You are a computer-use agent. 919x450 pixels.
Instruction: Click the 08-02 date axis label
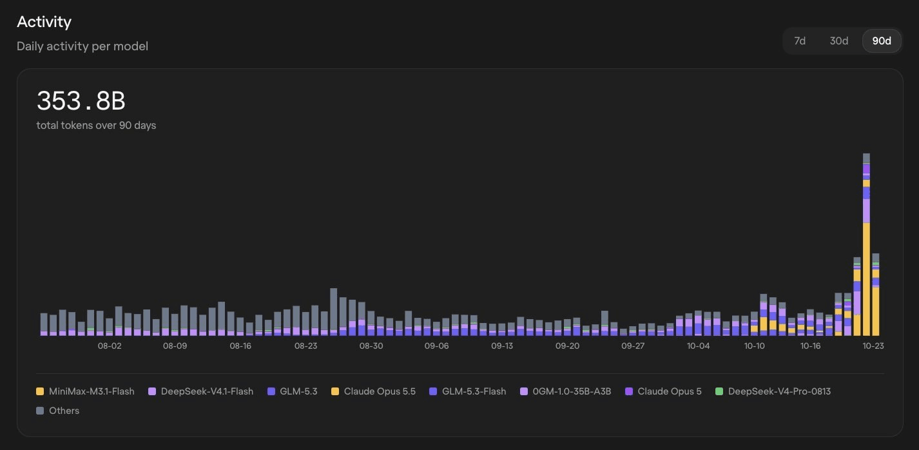[x=110, y=346]
